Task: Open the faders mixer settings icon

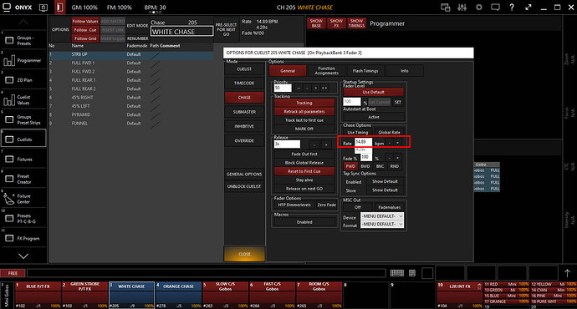Action: tap(462, 8)
